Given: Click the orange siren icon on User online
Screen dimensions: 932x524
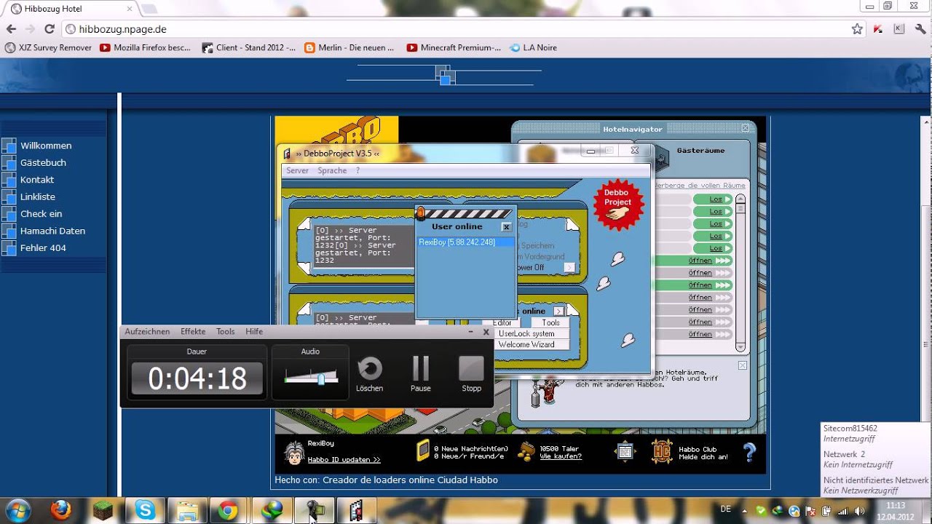Looking at the screenshot, I should coord(421,213).
